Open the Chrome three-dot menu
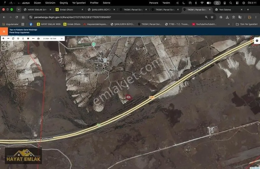This screenshot has width=260, height=169. [256, 17]
